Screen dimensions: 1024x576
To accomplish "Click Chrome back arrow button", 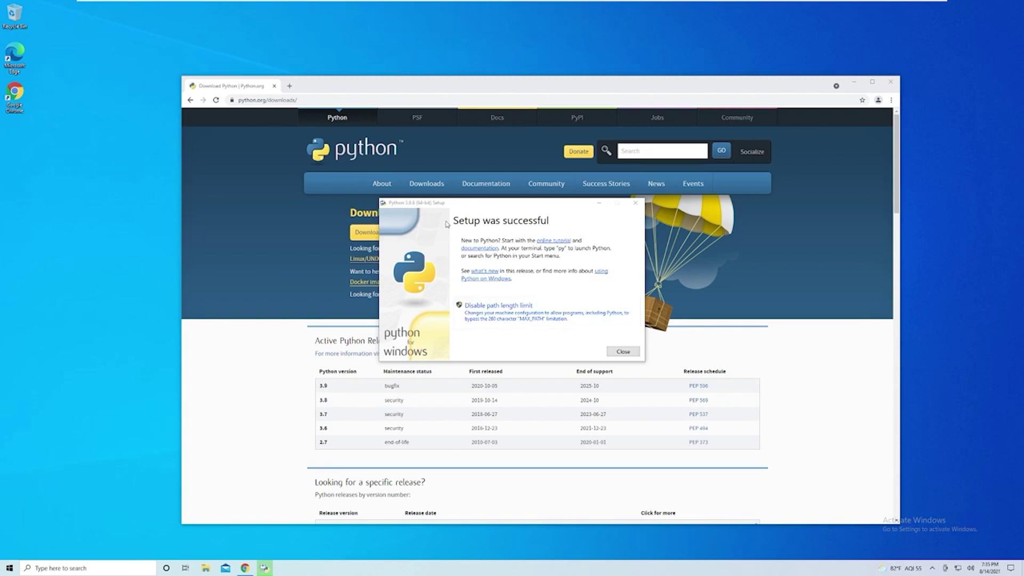I will (190, 100).
